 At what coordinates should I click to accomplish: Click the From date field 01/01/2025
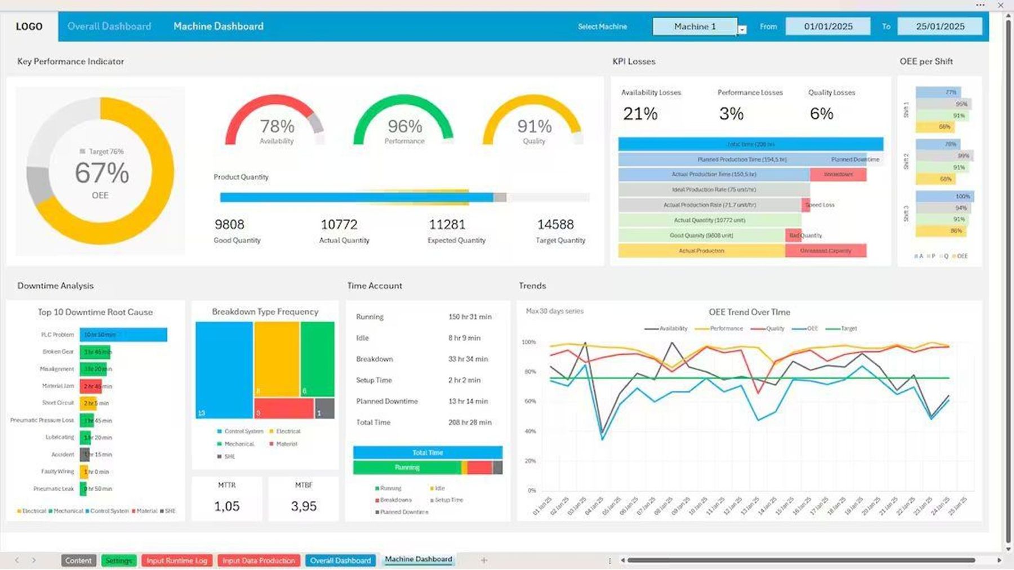(x=828, y=26)
